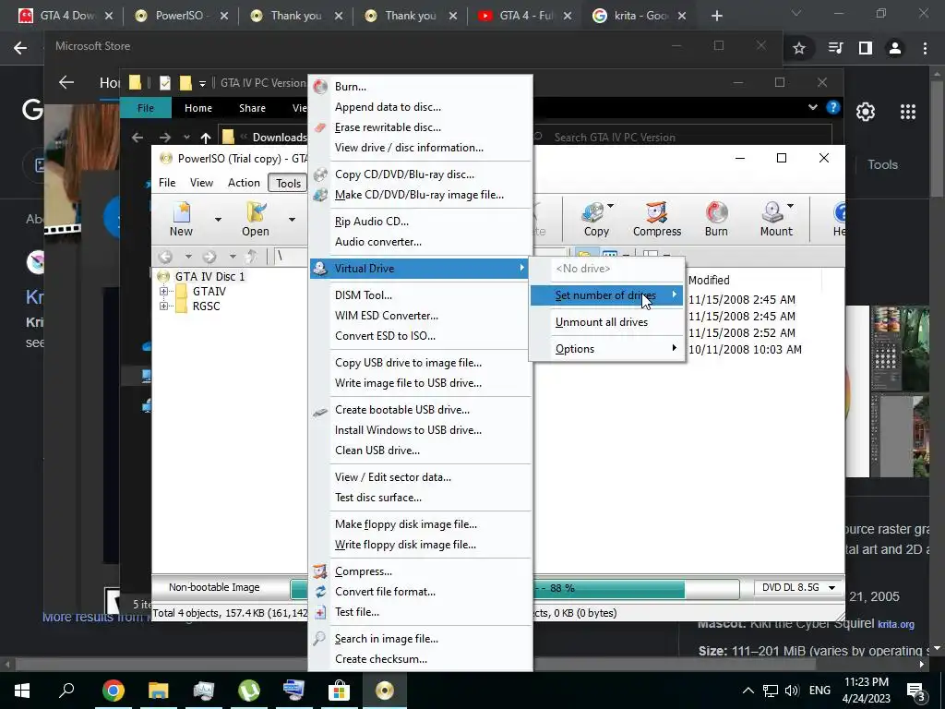Select Copy USB drive to image file...

(x=421, y=363)
